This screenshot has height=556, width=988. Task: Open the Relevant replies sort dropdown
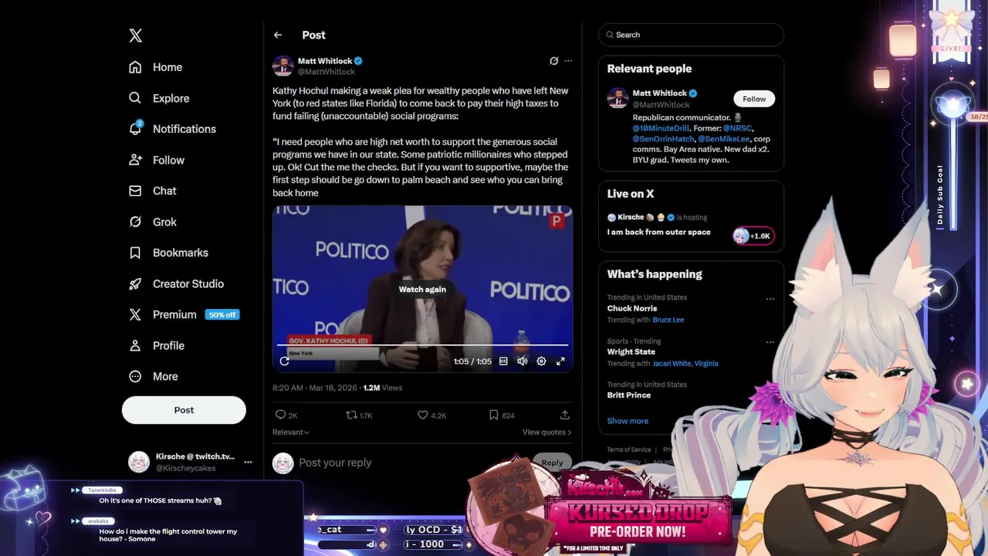tap(291, 432)
